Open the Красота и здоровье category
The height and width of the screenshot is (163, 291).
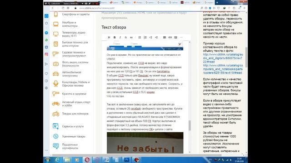click(74, 94)
